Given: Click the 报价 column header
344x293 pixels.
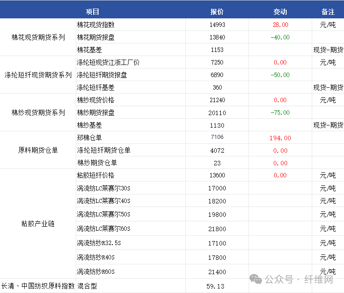Looking at the screenshot, I should tap(217, 12).
